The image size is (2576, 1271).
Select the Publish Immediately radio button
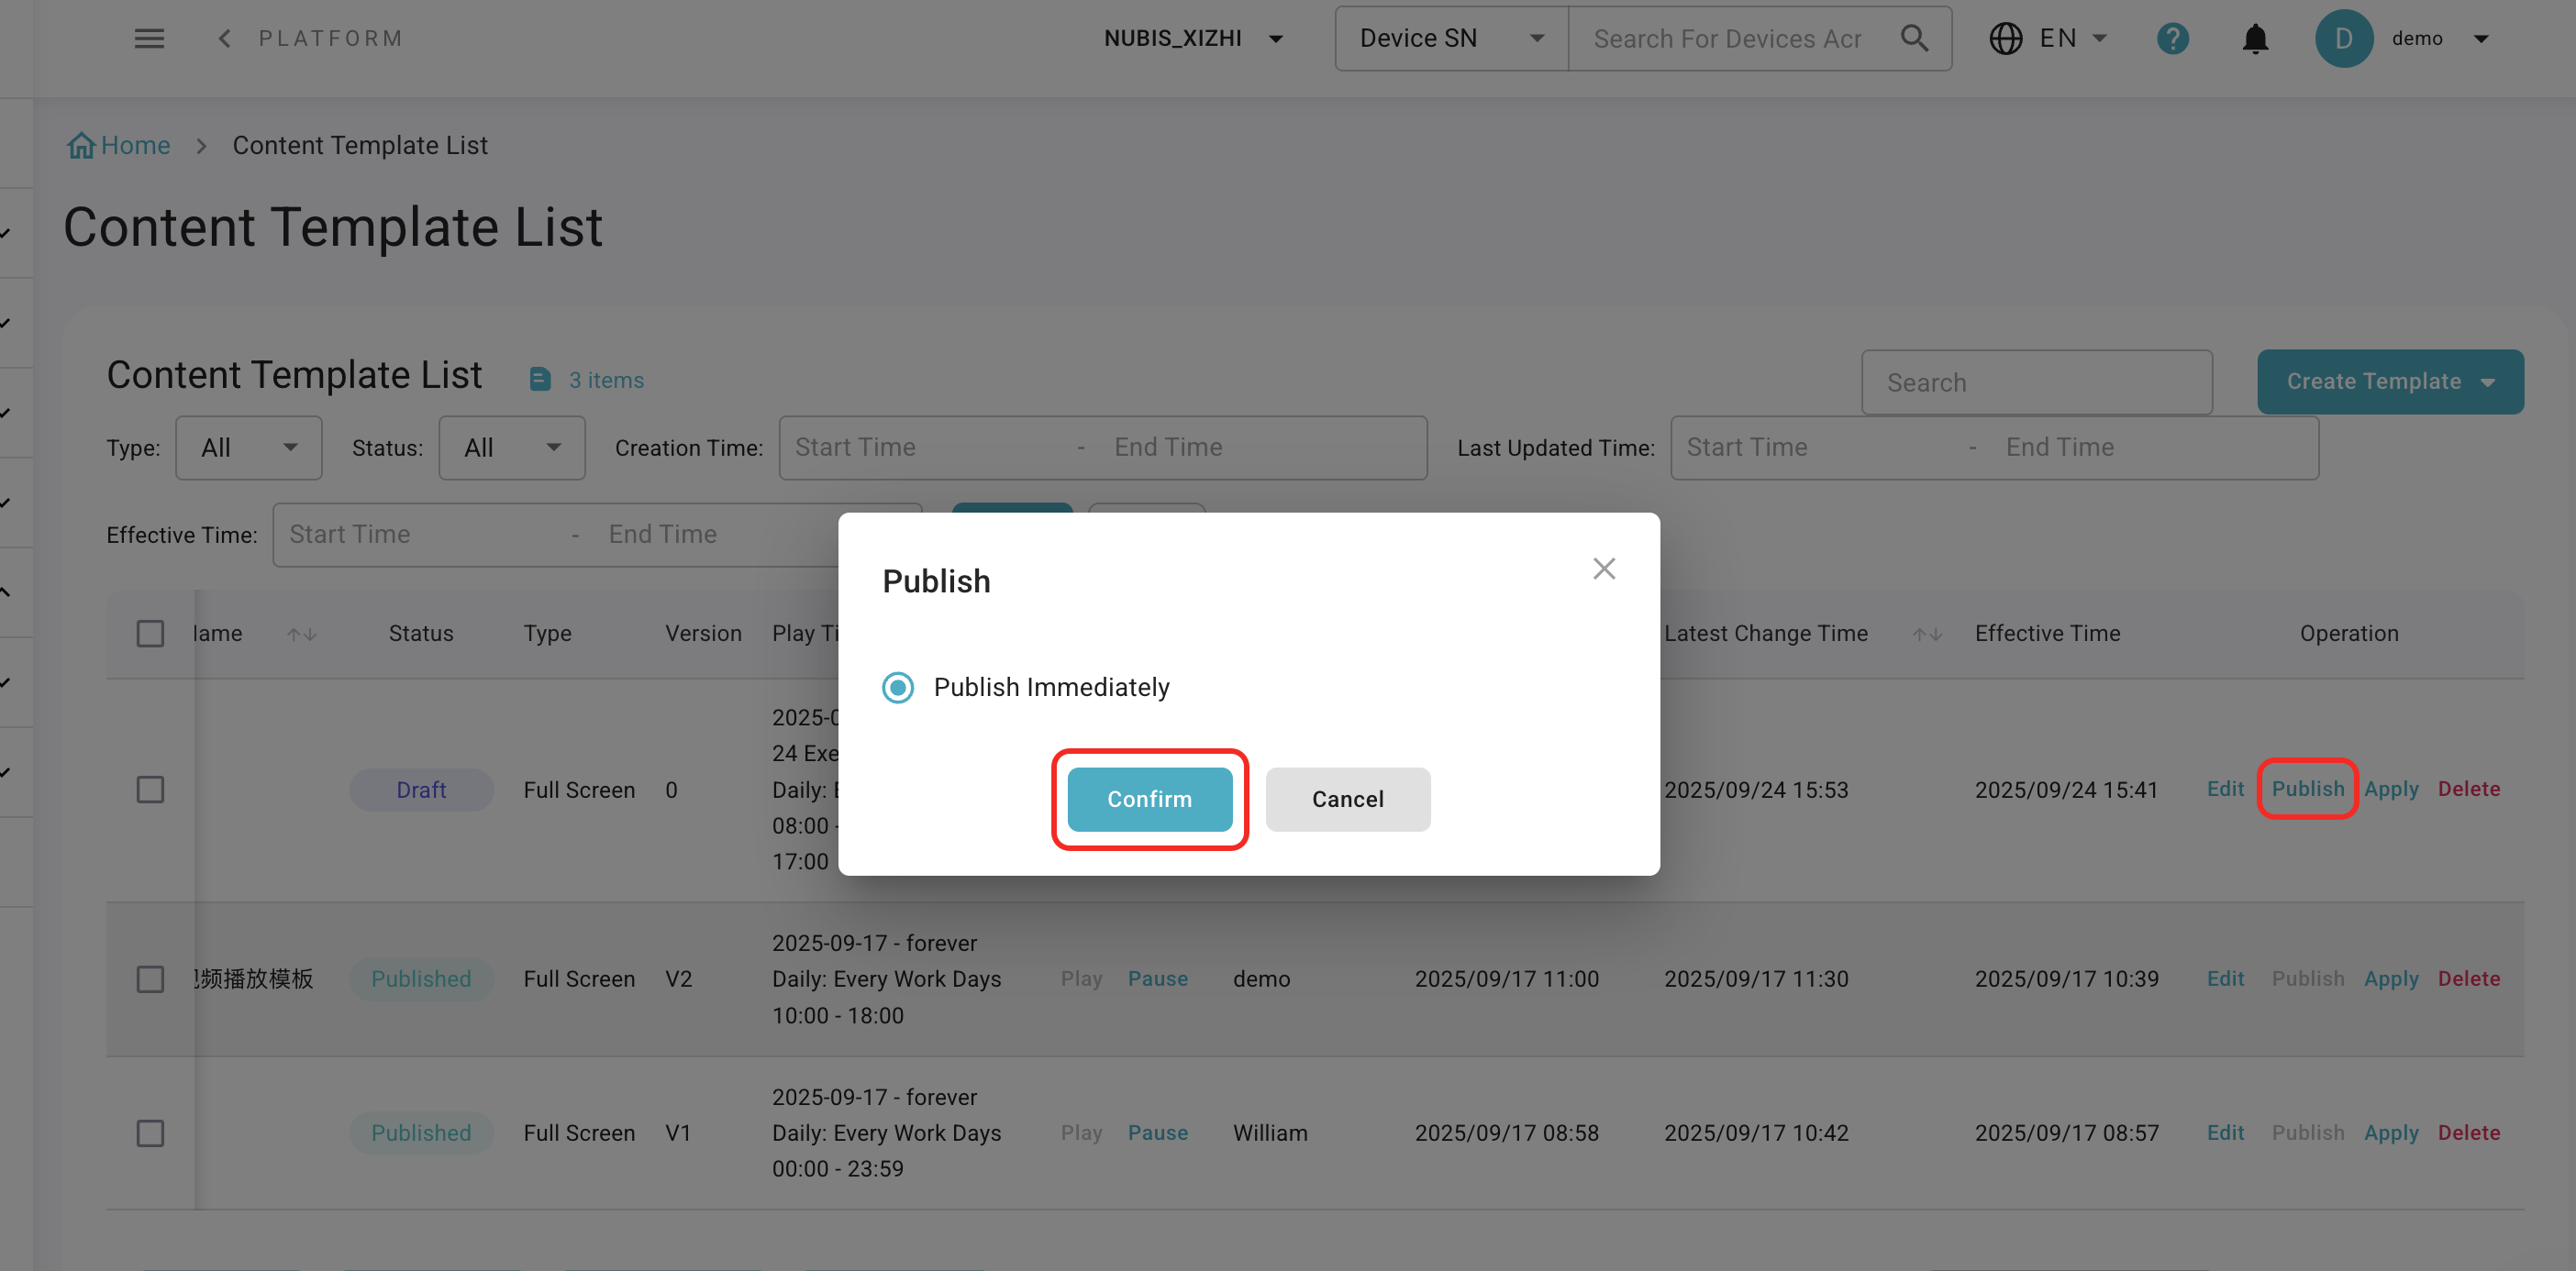click(x=898, y=687)
